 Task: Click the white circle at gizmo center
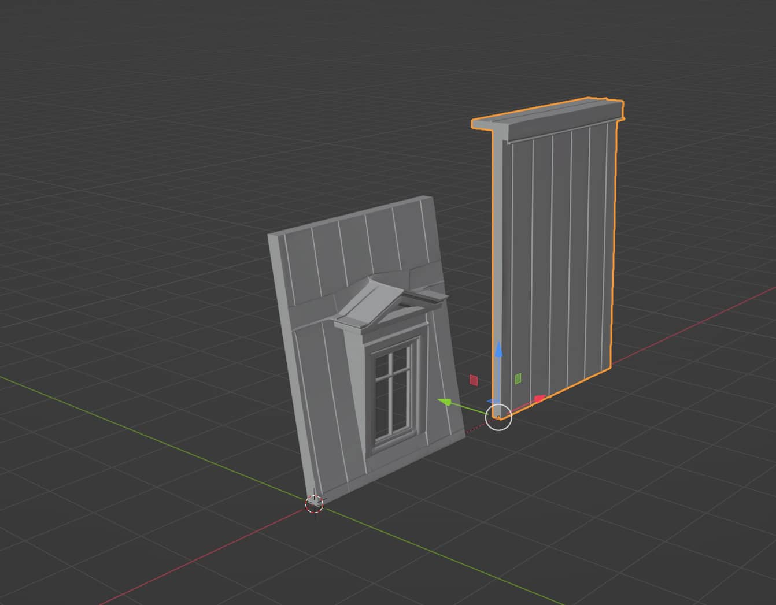point(498,417)
